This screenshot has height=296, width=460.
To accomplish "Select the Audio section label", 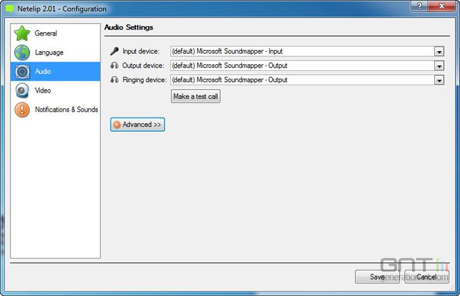I will pos(43,72).
